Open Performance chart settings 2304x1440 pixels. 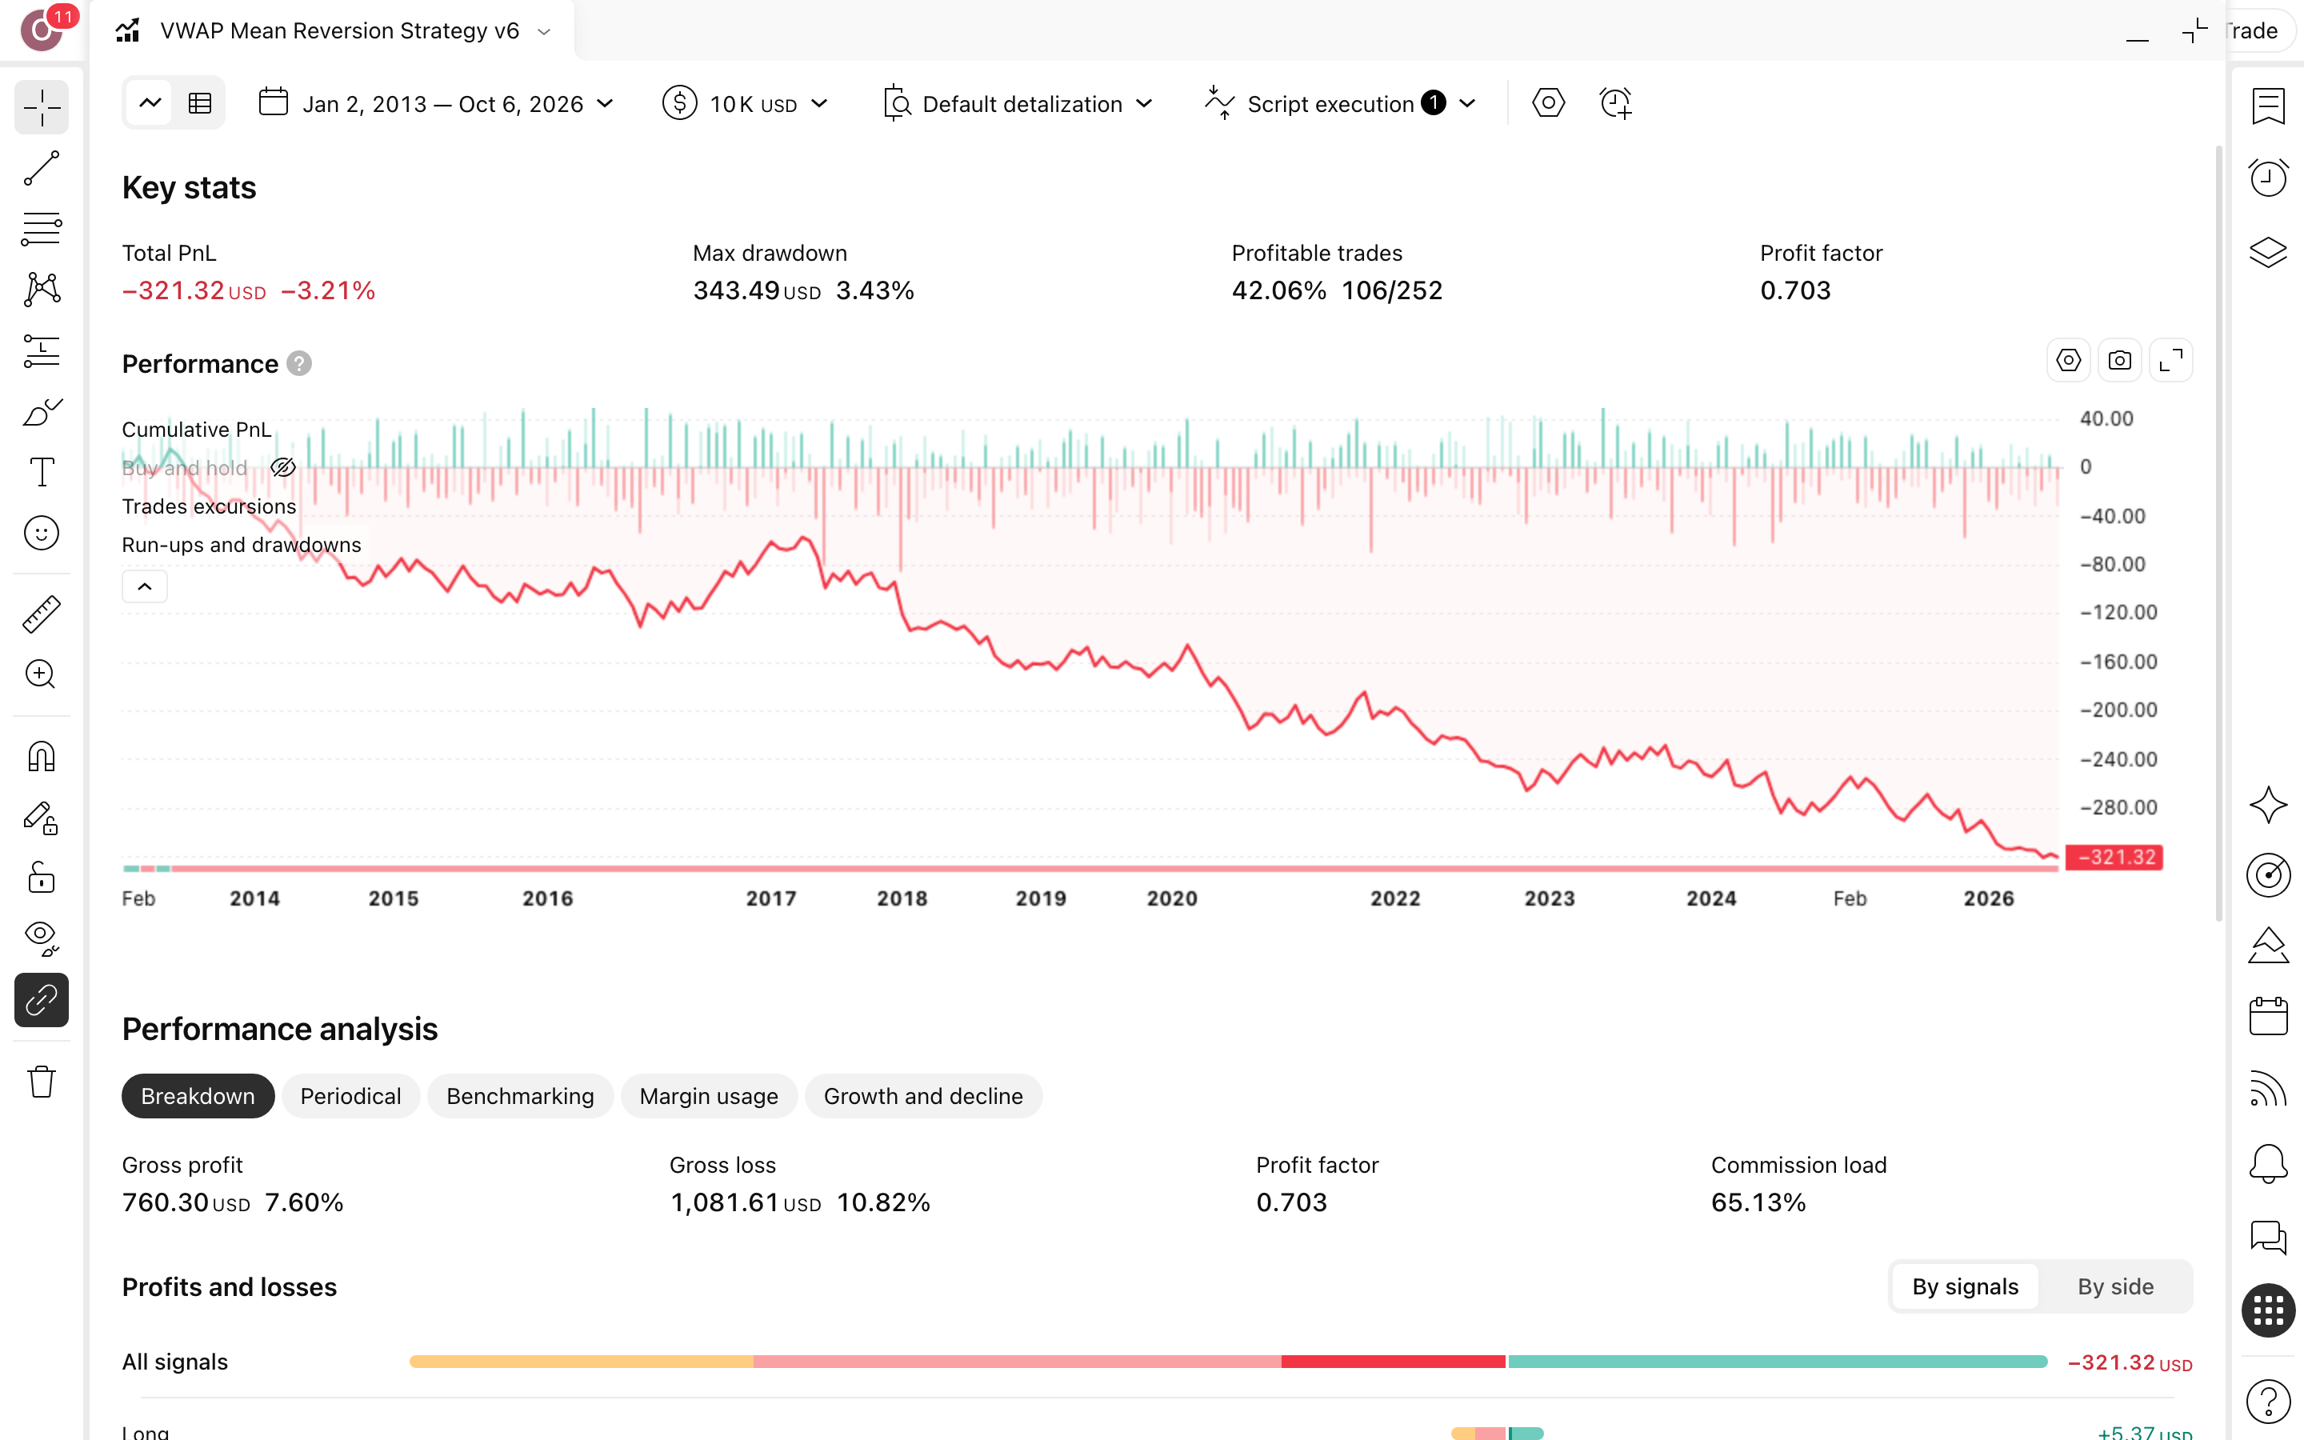[x=2068, y=361]
